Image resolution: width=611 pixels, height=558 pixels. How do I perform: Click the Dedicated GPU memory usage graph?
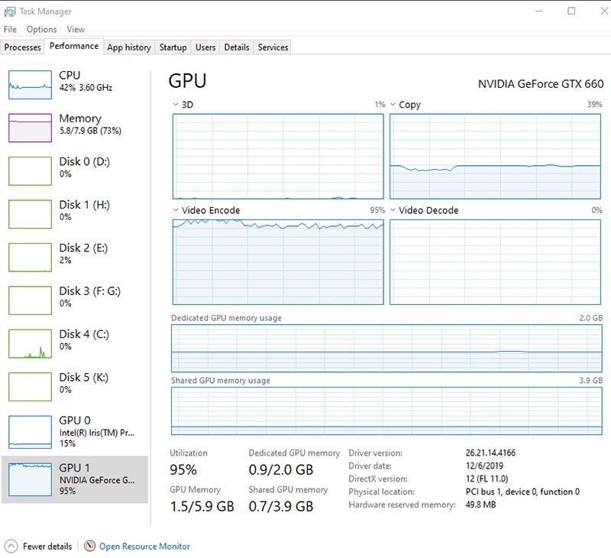(x=386, y=348)
